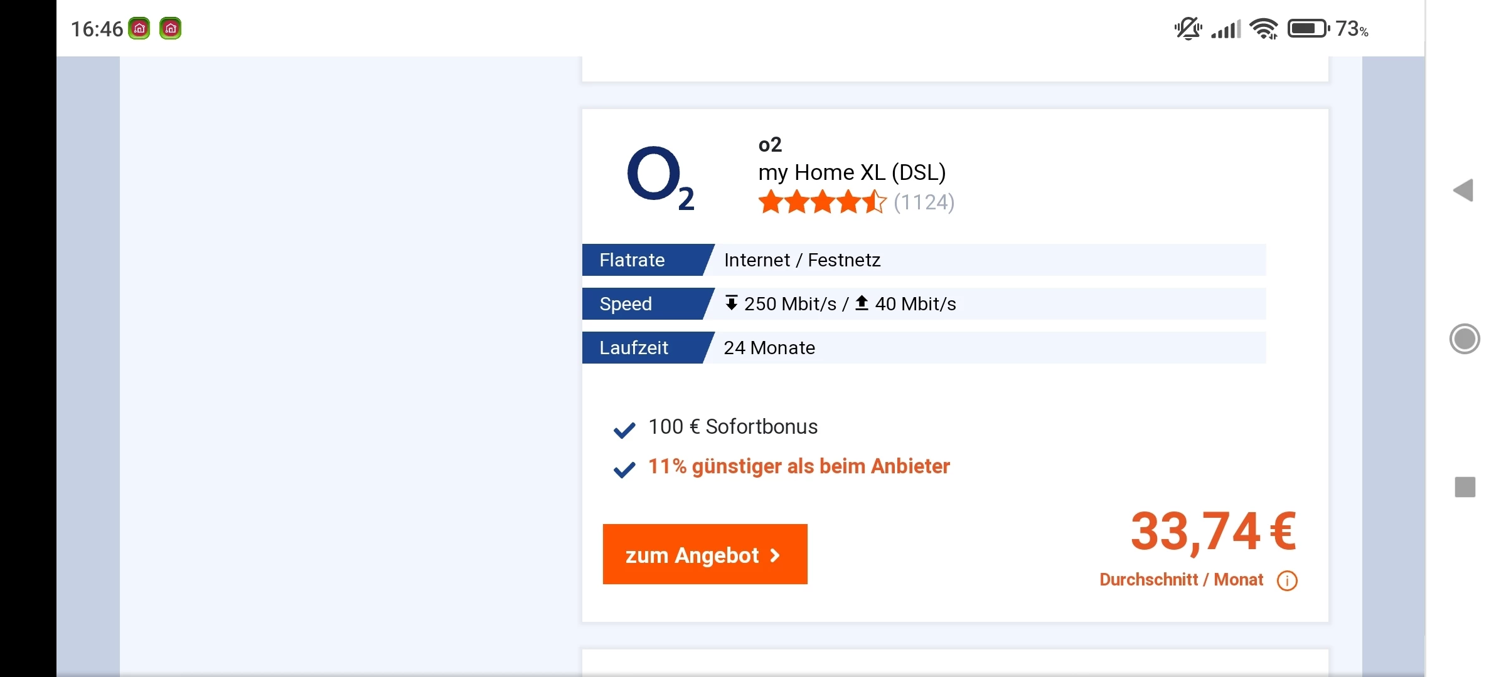
Task: Tap the my Home XL (DSL) title
Action: (x=852, y=172)
